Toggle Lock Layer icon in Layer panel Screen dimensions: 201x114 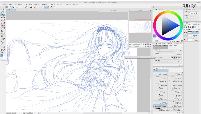(x=191, y=27)
